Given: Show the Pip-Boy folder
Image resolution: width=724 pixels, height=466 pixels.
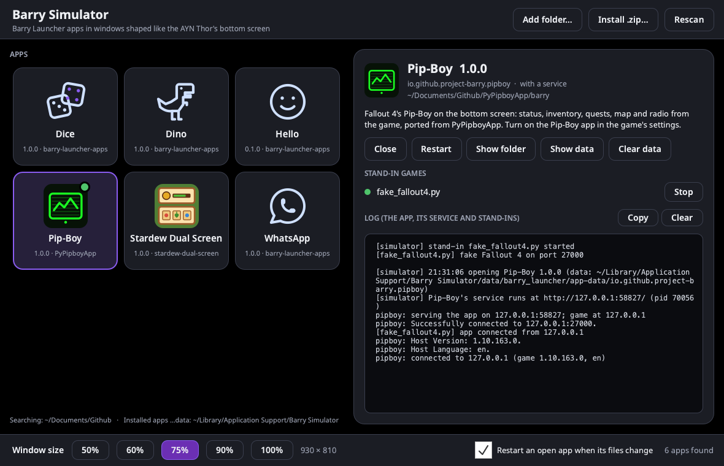Looking at the screenshot, I should [501, 149].
